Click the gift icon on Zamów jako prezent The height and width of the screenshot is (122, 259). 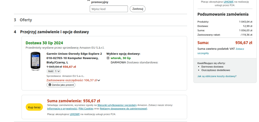[x=50, y=85]
